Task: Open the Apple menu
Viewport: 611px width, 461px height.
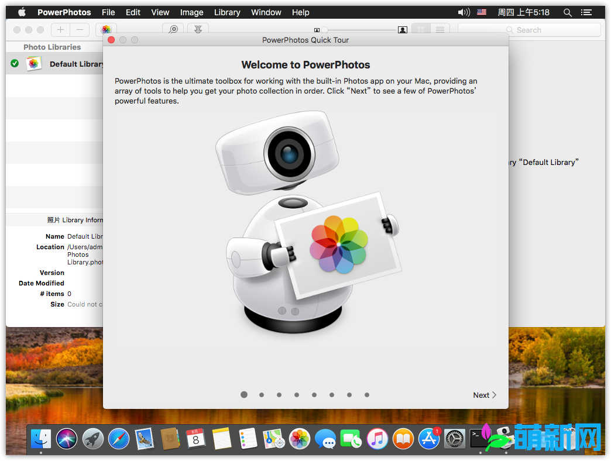Action: [22, 12]
